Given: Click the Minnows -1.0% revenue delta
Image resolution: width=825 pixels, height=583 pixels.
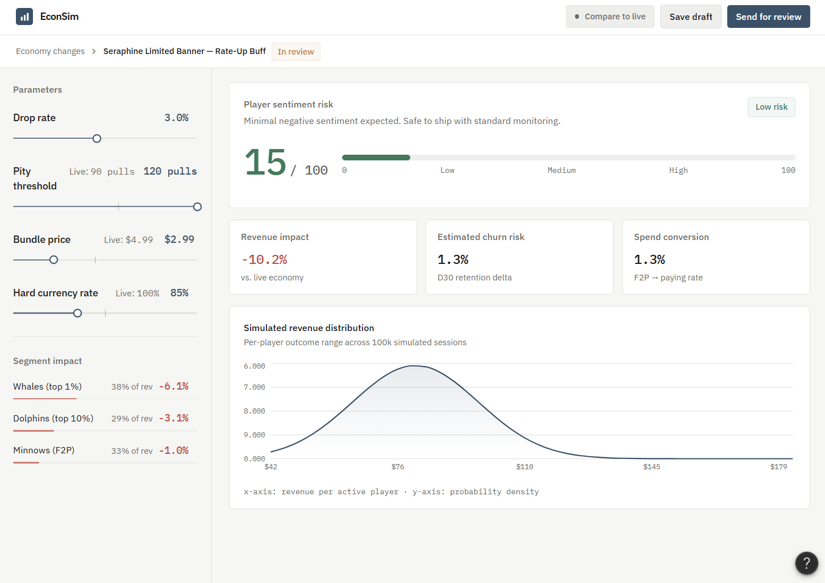Looking at the screenshot, I should pos(174,450).
